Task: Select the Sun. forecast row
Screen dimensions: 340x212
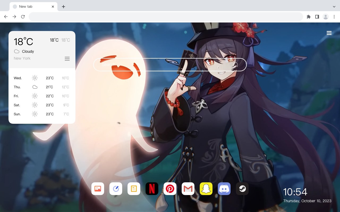Action: [42, 114]
